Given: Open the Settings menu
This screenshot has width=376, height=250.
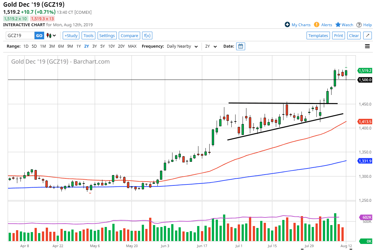Looking at the screenshot, I should click(x=108, y=35).
